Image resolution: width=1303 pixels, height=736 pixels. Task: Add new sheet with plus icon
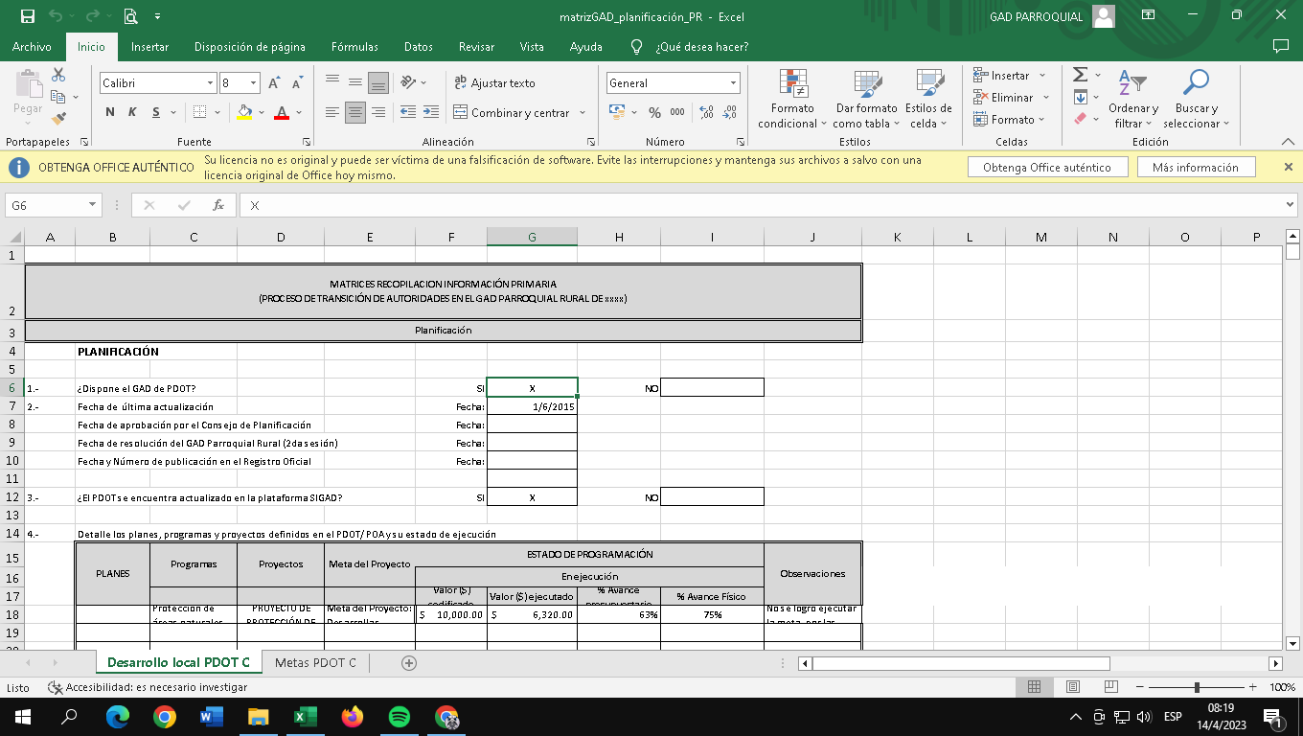(x=409, y=663)
